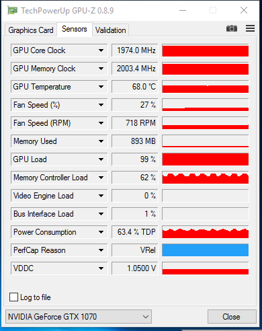Open the PerfCap Reason dropdown
Viewport: 262px width, 331px height.
coord(101,250)
